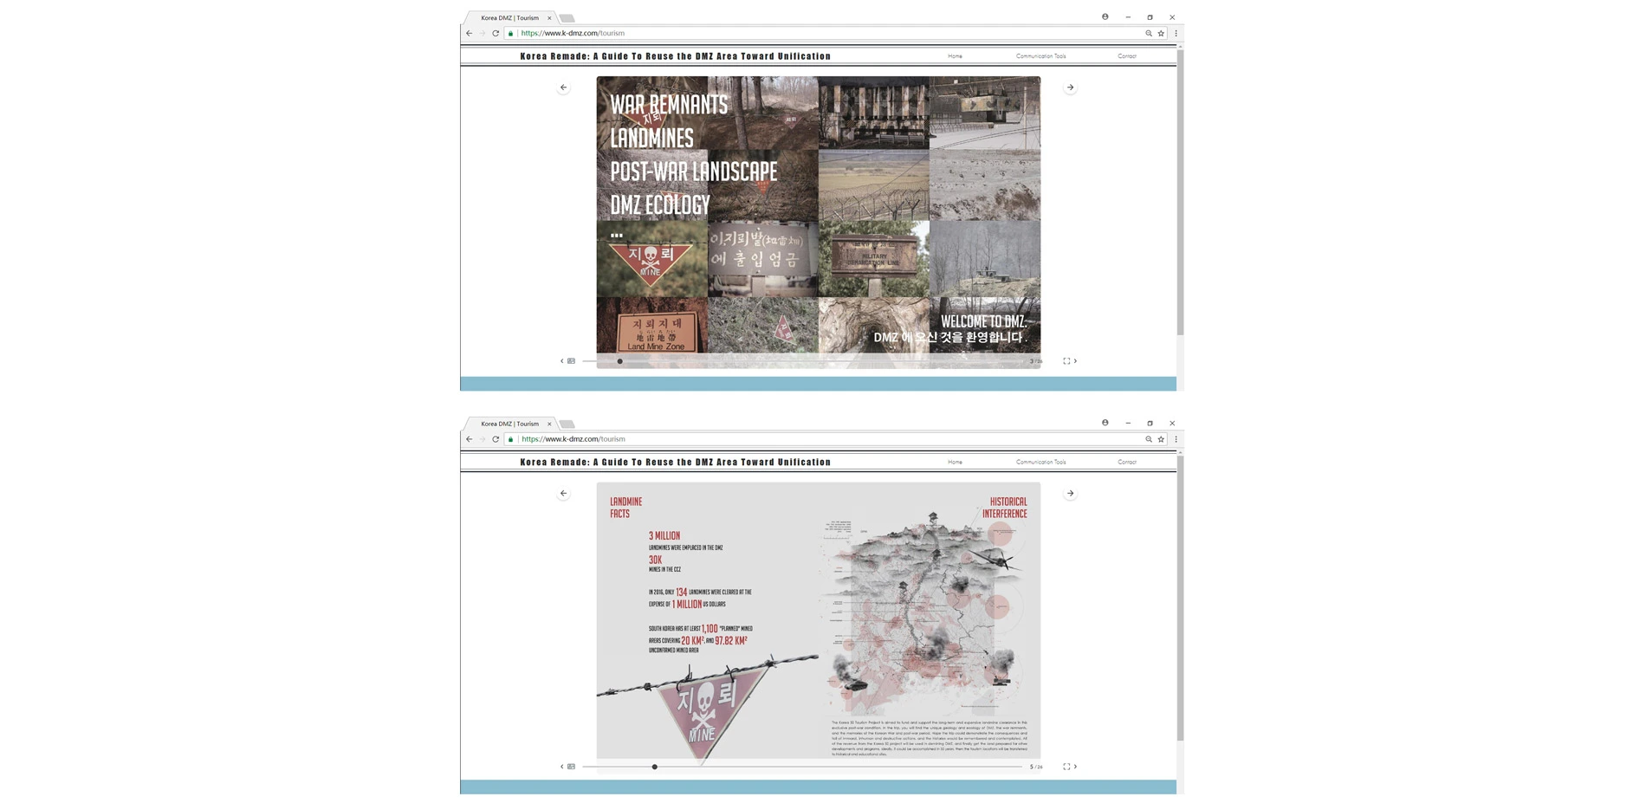Click the back arrow in the bottom browser toolbar
Image resolution: width=1646 pixels, height=803 pixels.
pyautogui.click(x=470, y=439)
